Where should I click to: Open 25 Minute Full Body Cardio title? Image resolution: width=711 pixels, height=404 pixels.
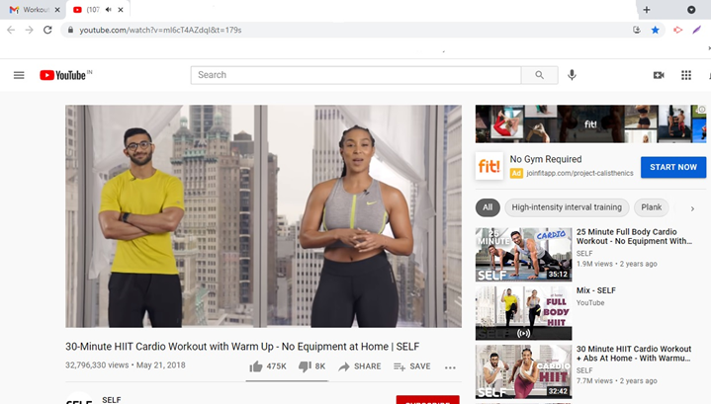point(634,236)
